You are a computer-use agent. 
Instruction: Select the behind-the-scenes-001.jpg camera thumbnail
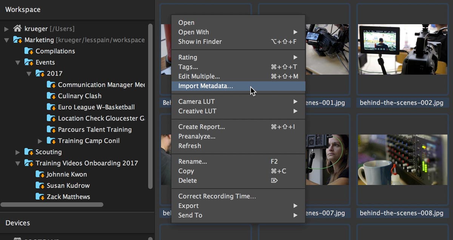tap(327, 50)
